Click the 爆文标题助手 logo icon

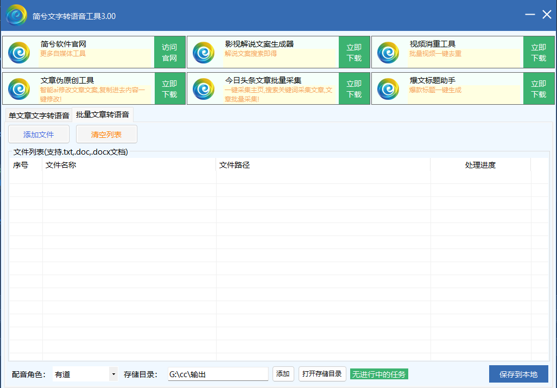point(388,89)
